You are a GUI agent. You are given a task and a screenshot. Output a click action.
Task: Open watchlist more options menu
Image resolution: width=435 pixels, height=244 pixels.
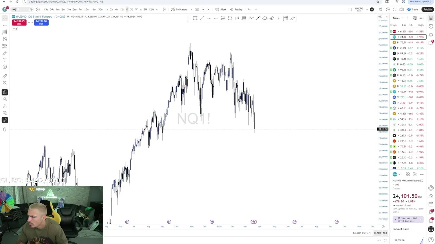click(x=422, y=18)
